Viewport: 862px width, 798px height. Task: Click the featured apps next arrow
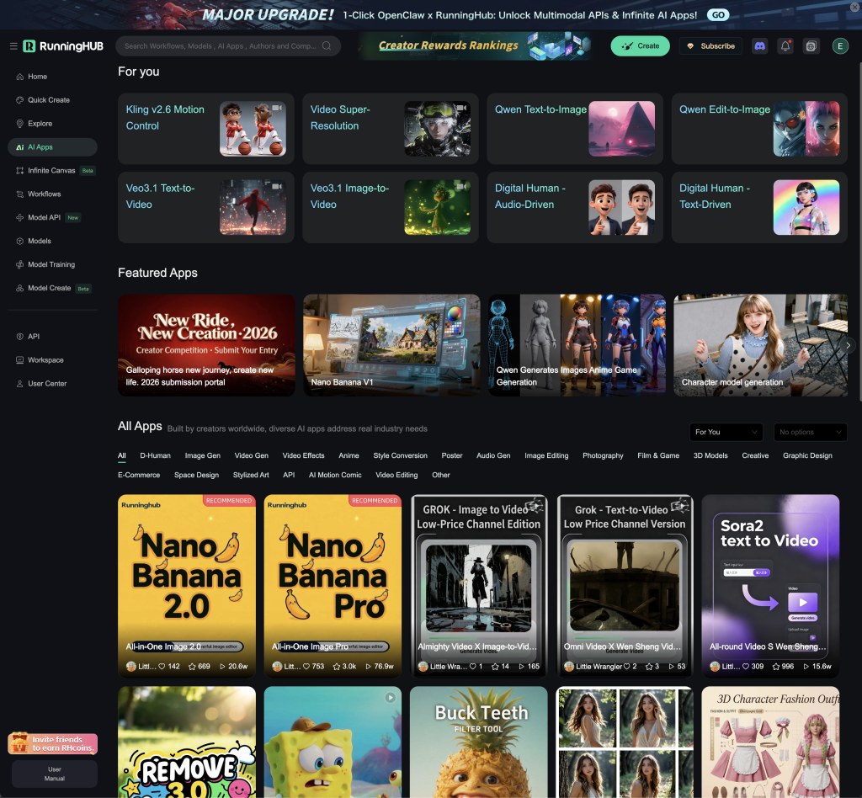pyautogui.click(x=848, y=345)
